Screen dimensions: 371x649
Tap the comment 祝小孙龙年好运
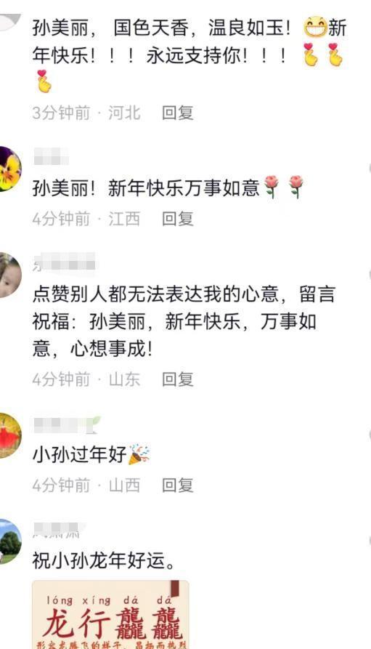[104, 560]
